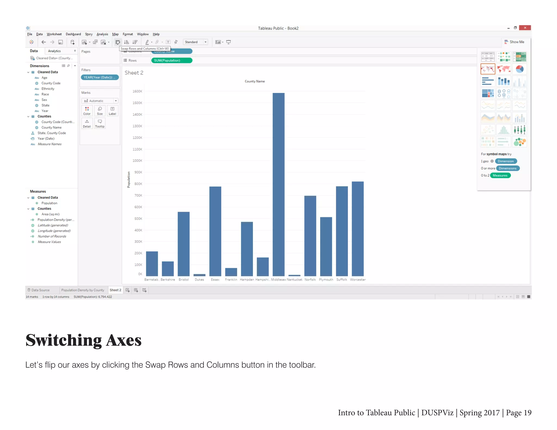The height and width of the screenshot is (430, 557).
Task: Click the Swap Rows and Columns toolbar icon
Action: pyautogui.click(x=118, y=42)
